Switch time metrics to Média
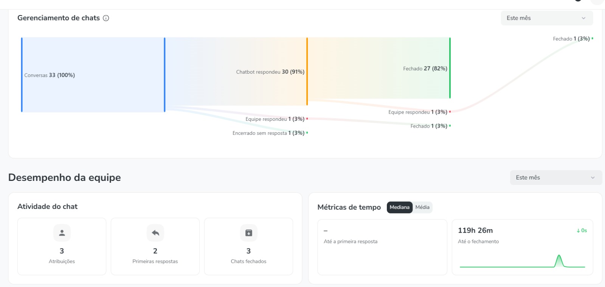 pyautogui.click(x=422, y=207)
